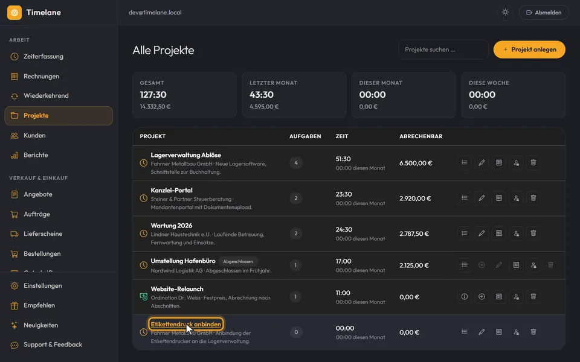Click the invoice icon for Umstellung Hafenbüro
The height and width of the screenshot is (362, 580).
[516, 265]
